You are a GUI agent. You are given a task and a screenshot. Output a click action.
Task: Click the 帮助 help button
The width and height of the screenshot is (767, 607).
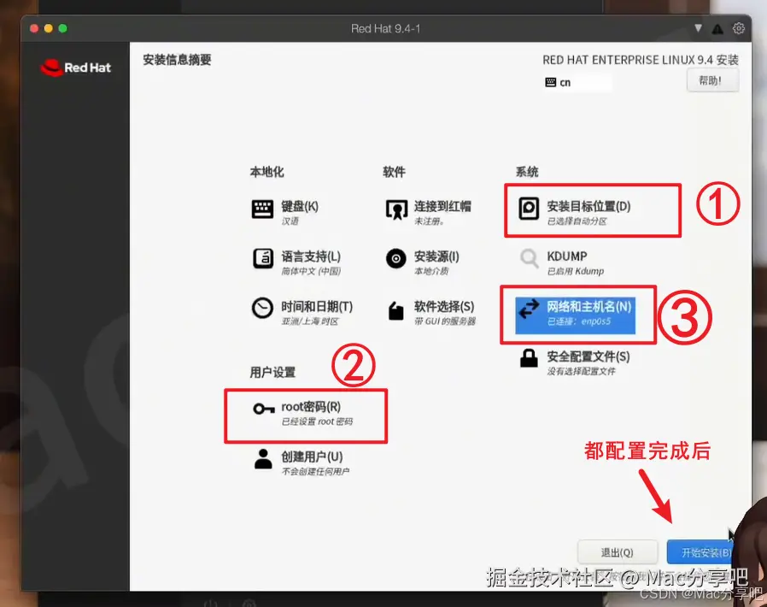[712, 79]
